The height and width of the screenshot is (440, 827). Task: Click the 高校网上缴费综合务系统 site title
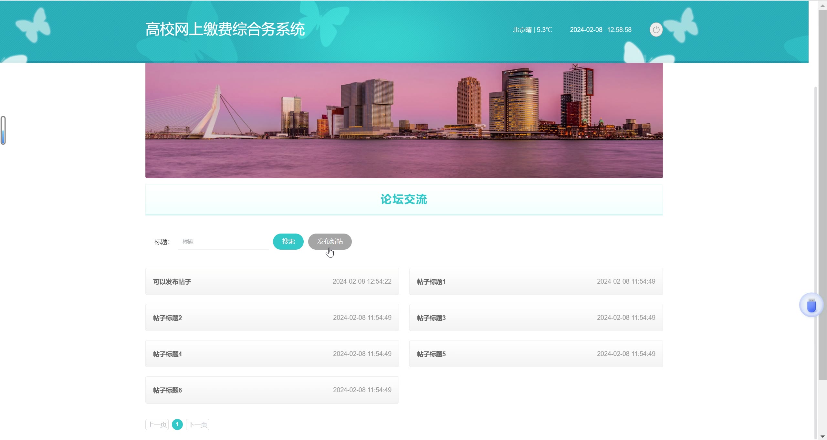225,29
